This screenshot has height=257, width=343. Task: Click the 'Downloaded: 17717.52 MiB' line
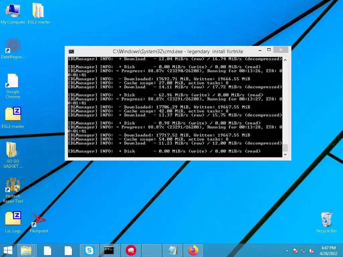[159, 135]
